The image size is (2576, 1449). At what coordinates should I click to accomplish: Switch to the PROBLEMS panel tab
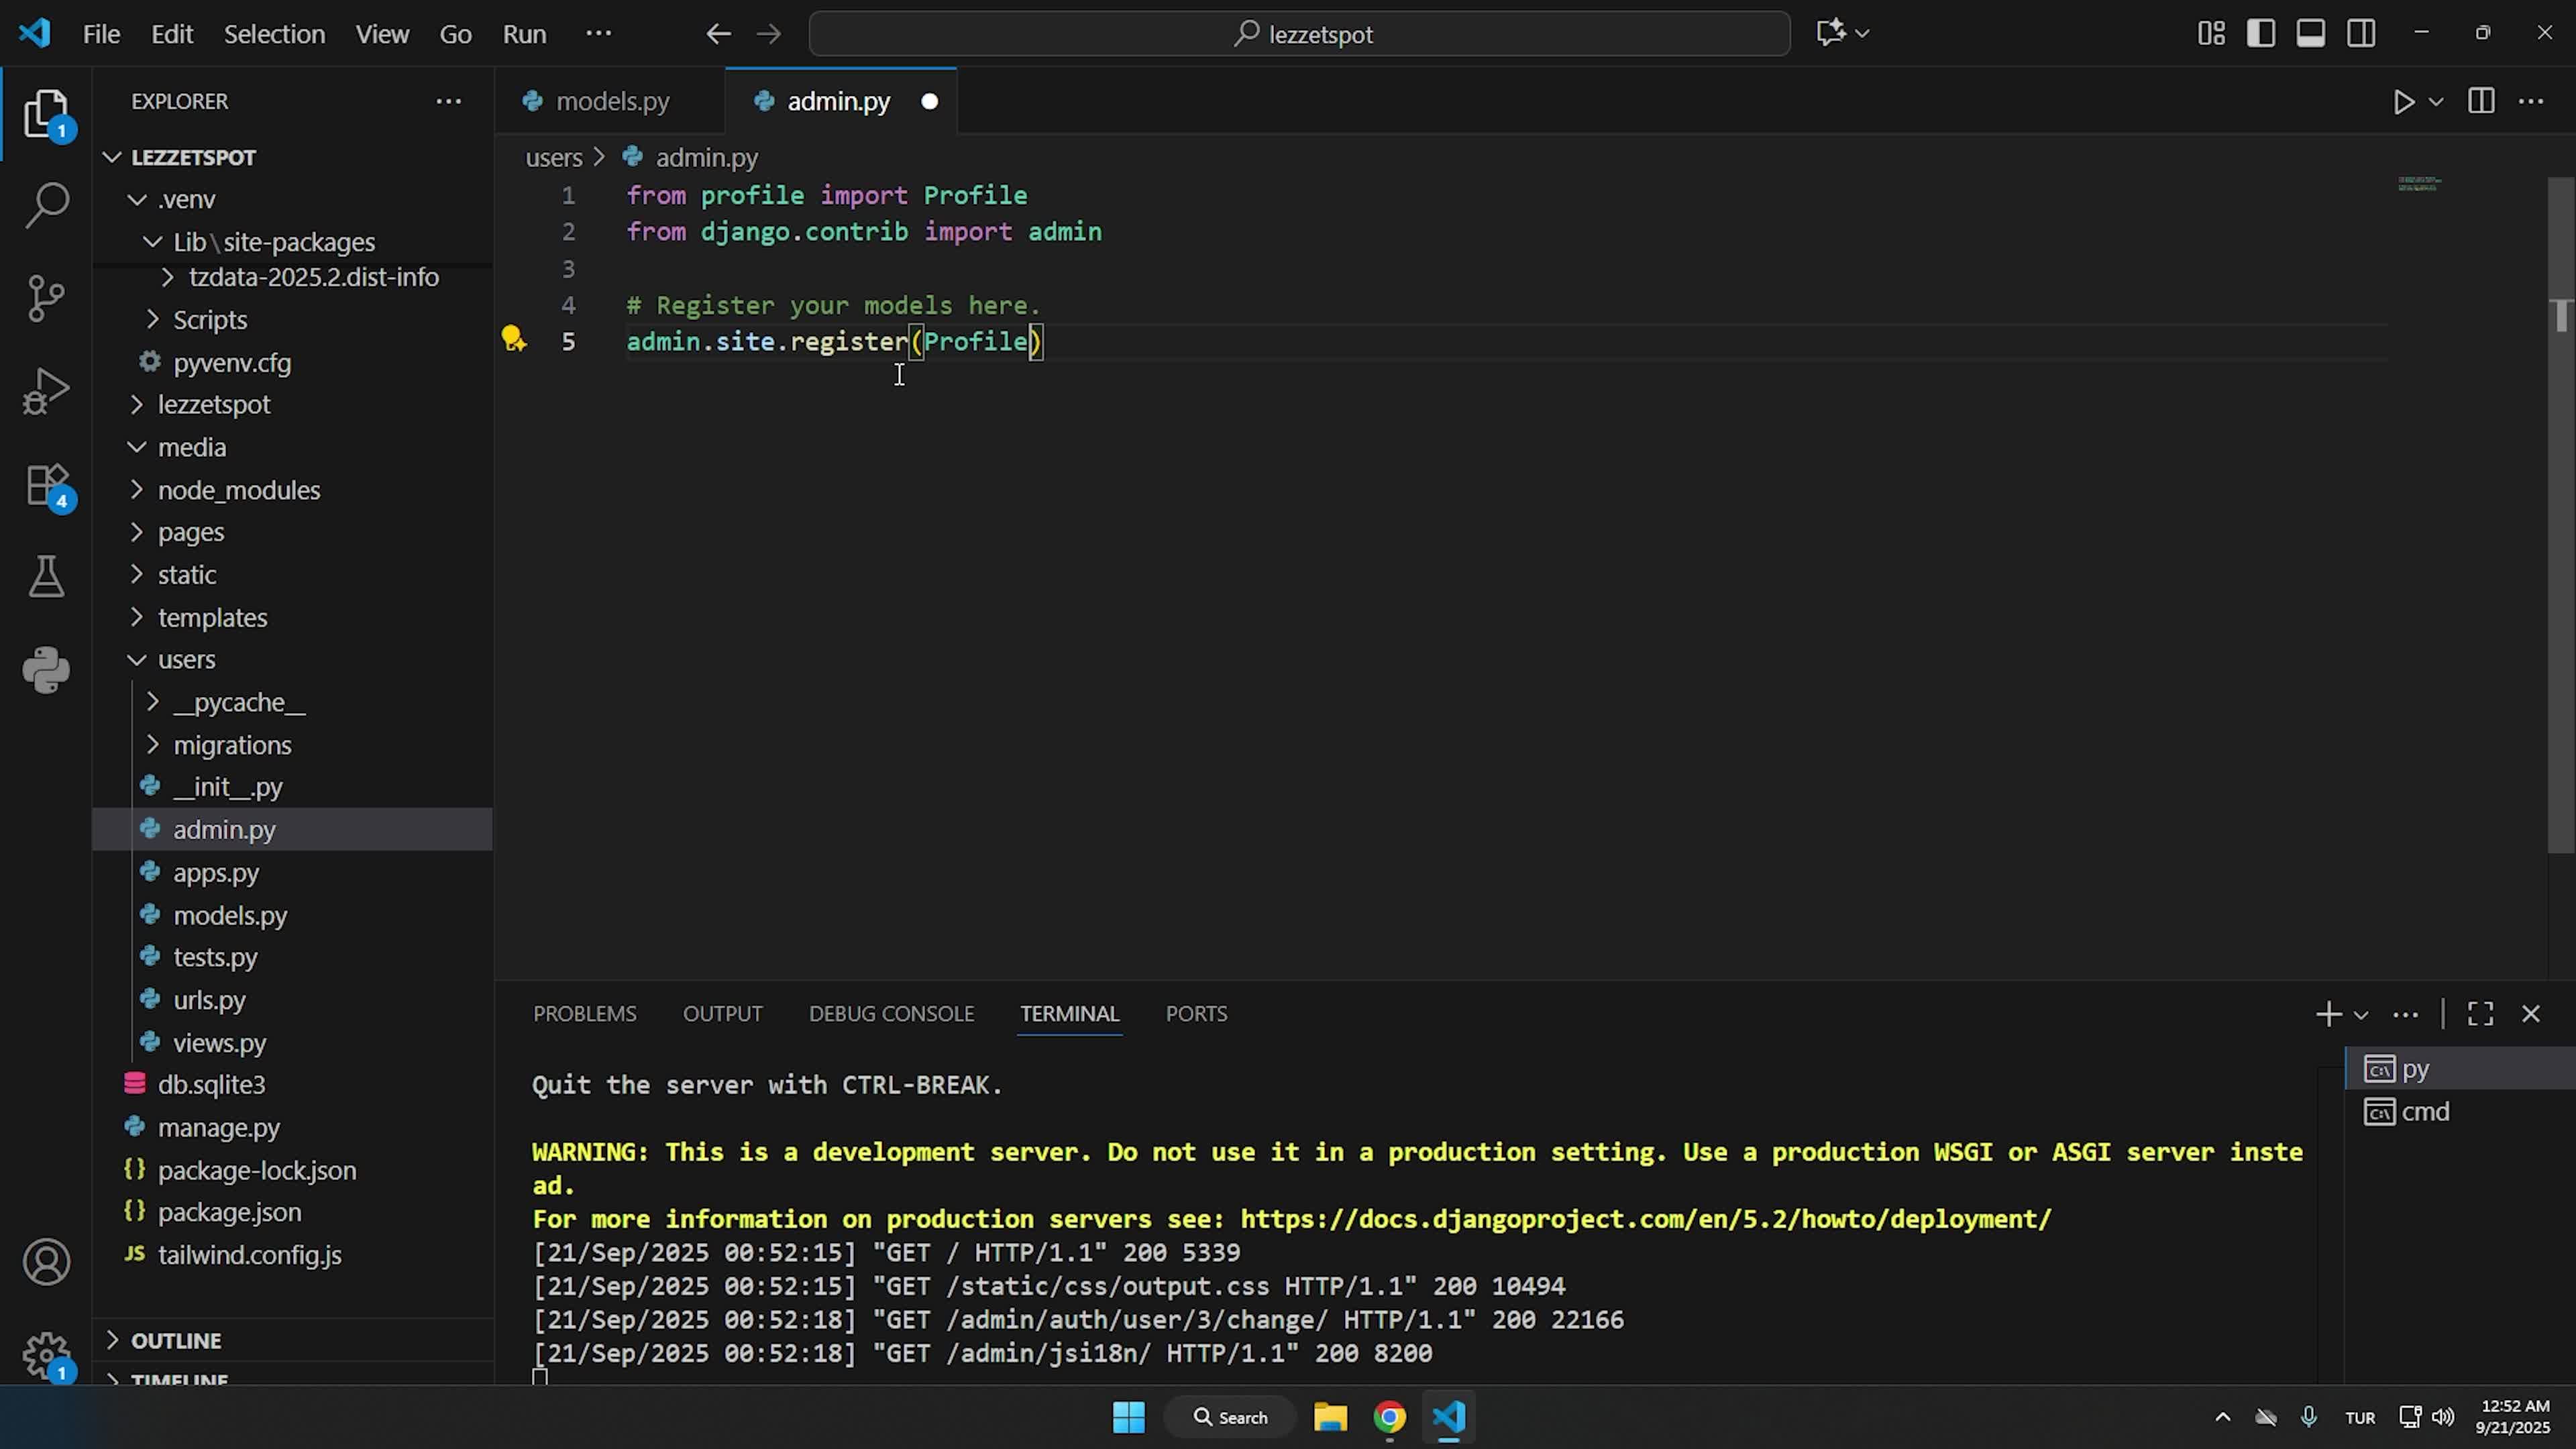[584, 1014]
